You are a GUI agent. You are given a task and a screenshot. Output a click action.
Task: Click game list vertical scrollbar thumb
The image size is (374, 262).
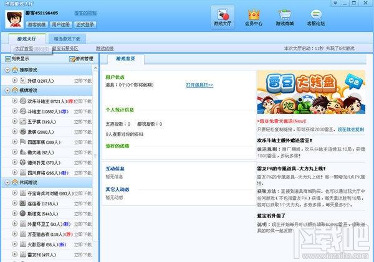coord(95,156)
